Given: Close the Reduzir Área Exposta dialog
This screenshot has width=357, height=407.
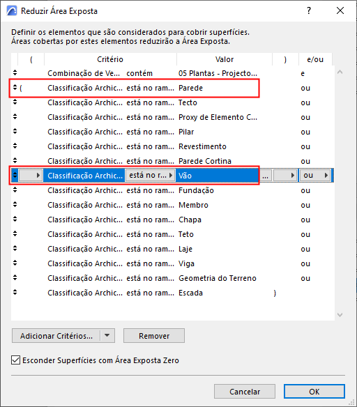Looking at the screenshot, I should point(340,10).
